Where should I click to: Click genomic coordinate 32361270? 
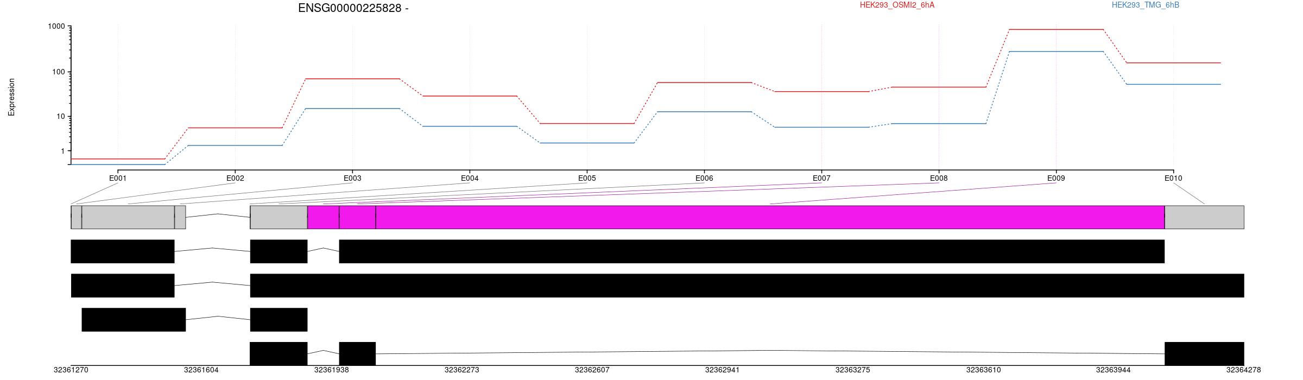point(71,370)
